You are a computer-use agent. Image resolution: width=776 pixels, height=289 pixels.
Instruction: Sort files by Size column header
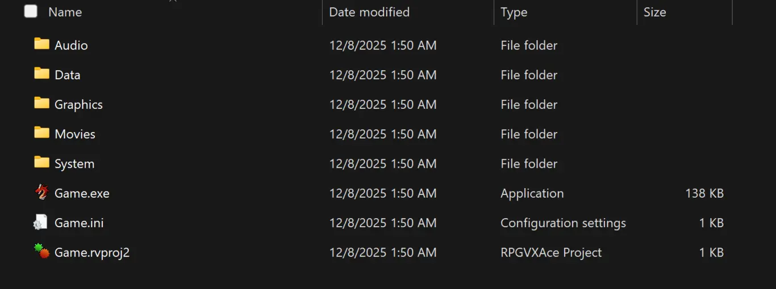[x=654, y=12]
